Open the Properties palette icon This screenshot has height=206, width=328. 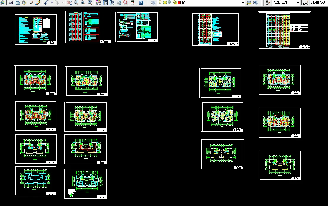[98, 3]
